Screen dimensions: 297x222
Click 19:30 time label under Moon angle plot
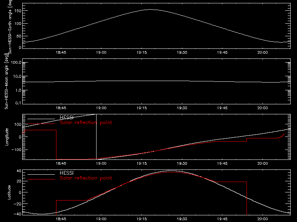click(x=182, y=108)
